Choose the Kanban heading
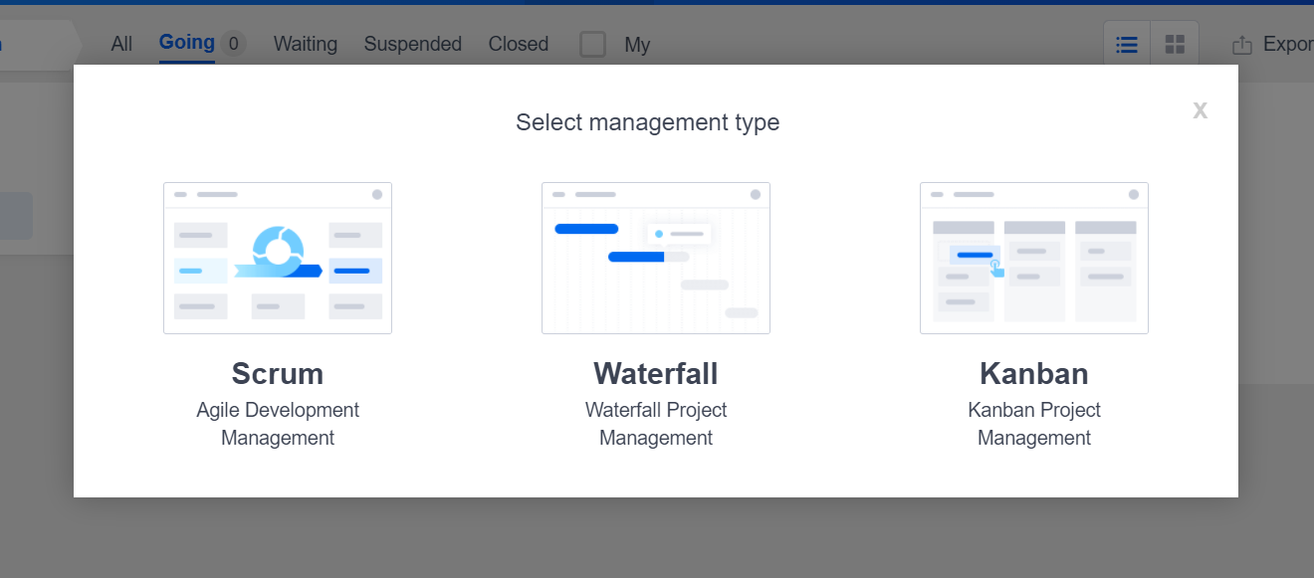This screenshot has height=578, width=1314. [x=1034, y=374]
